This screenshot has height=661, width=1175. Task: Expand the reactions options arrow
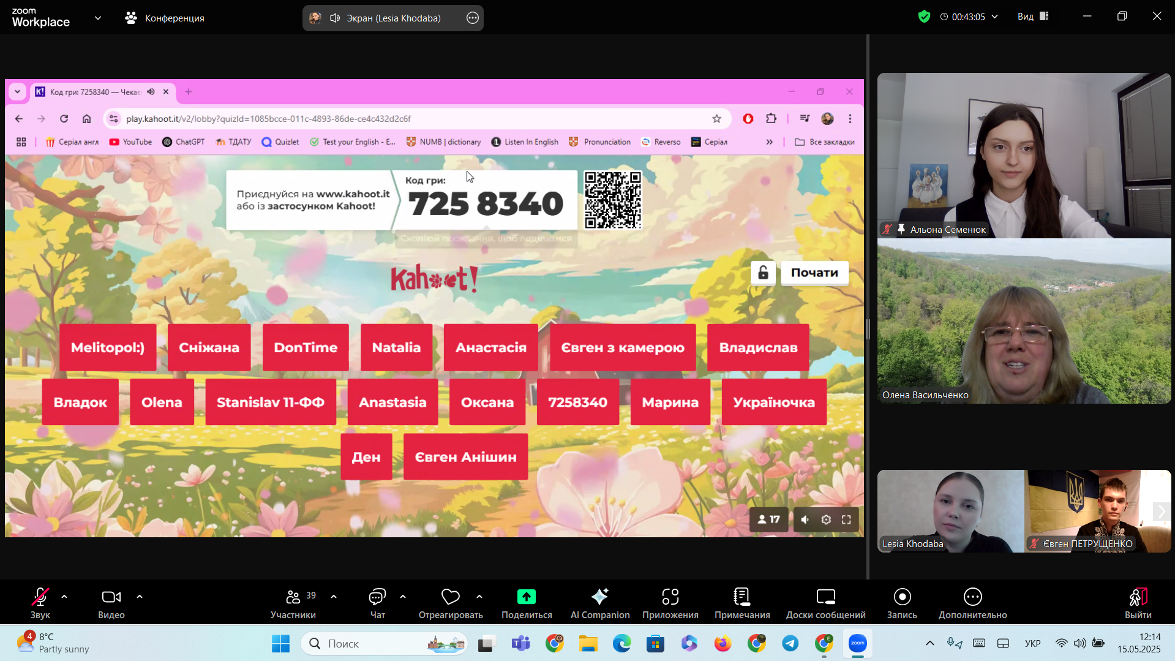[x=479, y=597]
